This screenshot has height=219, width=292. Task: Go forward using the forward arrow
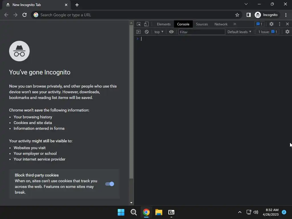15,15
